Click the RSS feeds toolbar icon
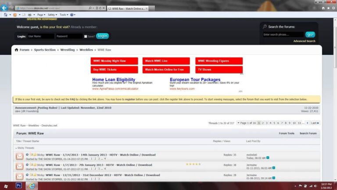Screen dimensions: 337x190 15,15
